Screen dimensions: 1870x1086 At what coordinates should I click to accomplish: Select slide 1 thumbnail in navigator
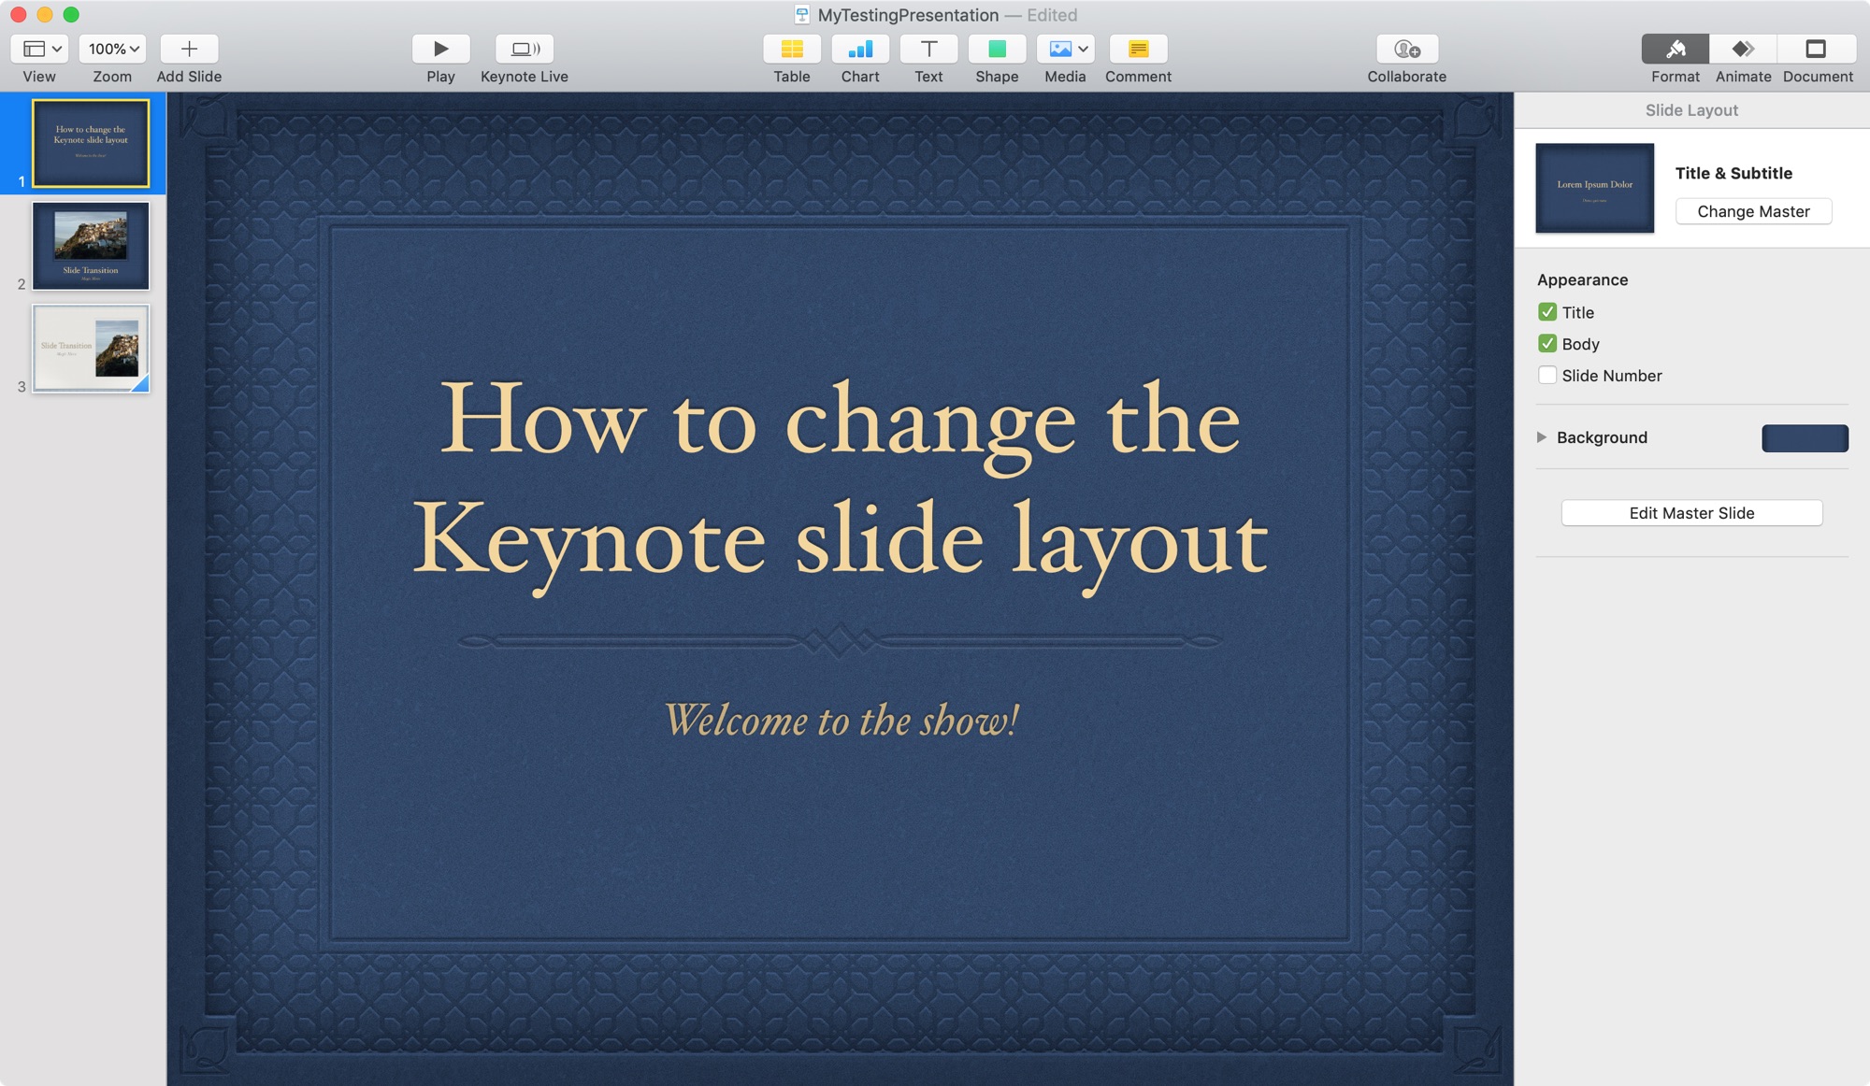click(x=91, y=143)
